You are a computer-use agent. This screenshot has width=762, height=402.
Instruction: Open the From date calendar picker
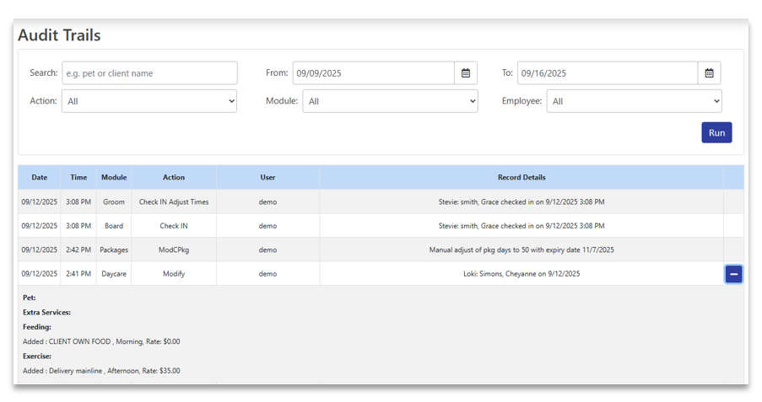[x=466, y=73]
